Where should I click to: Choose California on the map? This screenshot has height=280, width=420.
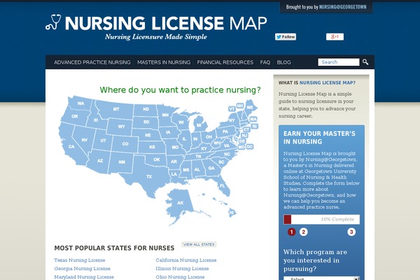point(71,146)
